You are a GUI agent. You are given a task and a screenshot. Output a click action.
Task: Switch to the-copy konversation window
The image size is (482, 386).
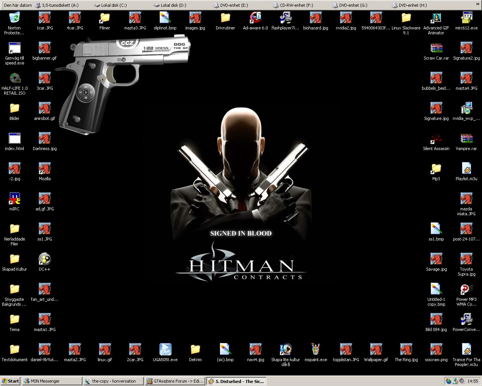click(x=113, y=381)
